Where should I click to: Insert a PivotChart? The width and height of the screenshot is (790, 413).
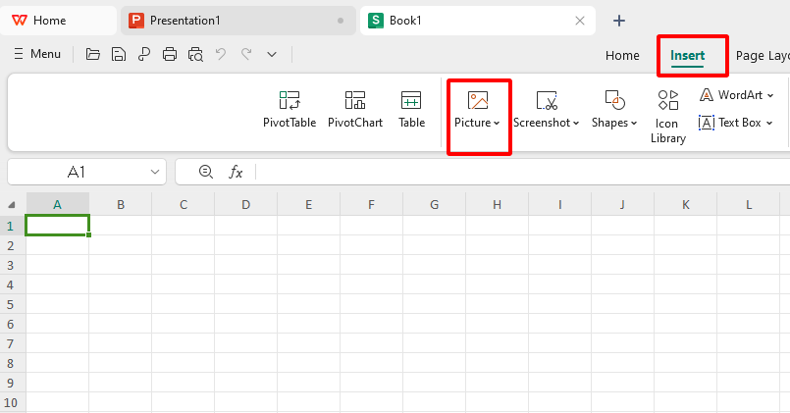tap(355, 109)
